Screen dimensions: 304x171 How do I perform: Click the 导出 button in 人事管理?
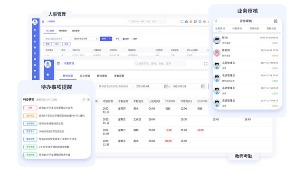(66, 44)
